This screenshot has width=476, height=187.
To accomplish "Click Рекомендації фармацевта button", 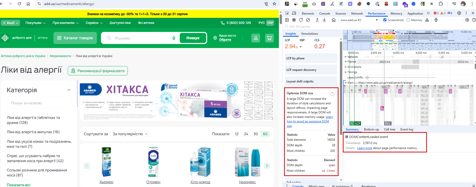I will [x=98, y=71].
